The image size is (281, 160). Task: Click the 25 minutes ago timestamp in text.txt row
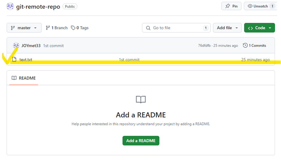(x=255, y=59)
